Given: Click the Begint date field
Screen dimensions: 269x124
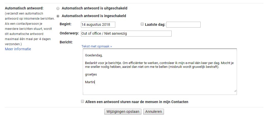Looking at the screenshot, I should 98,24.
